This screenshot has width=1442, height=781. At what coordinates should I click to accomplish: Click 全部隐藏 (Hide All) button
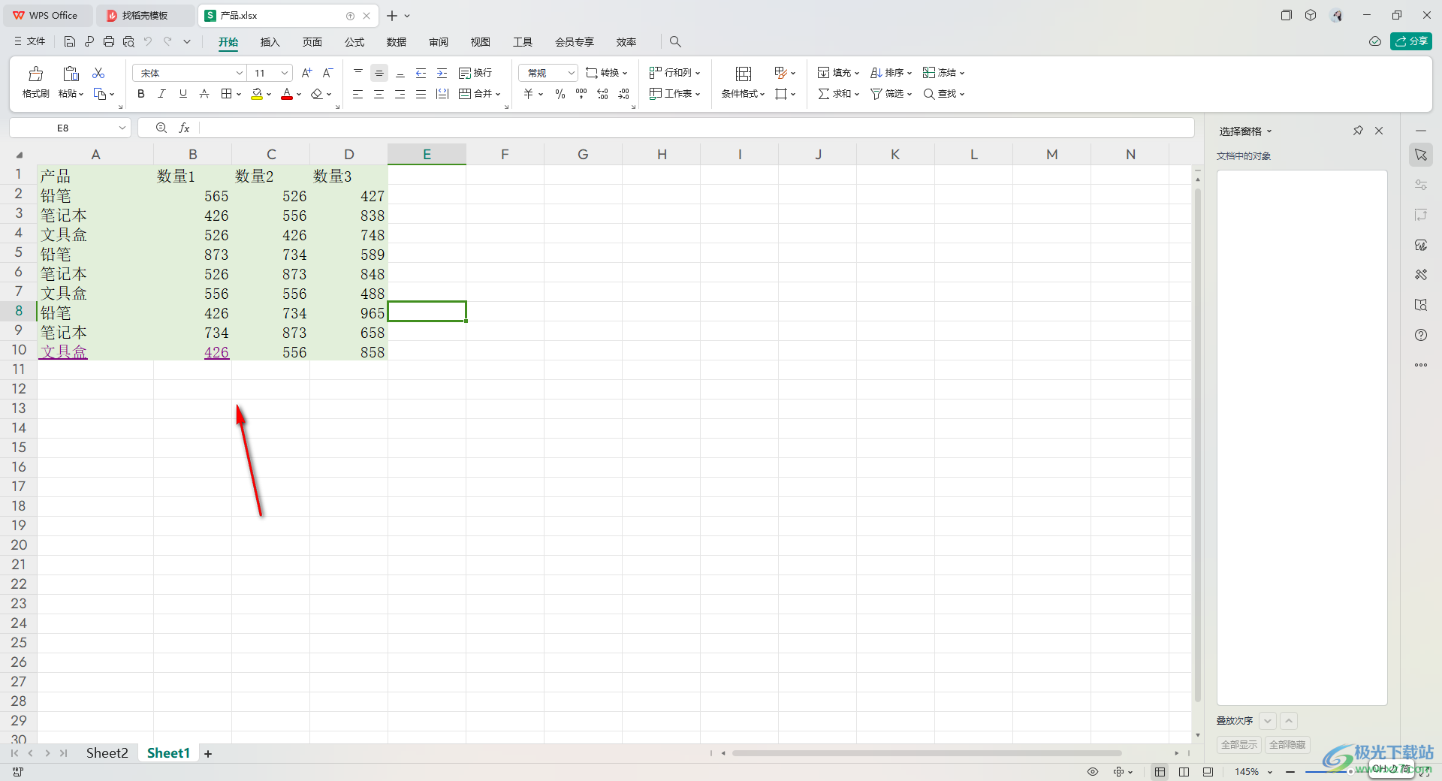point(1287,745)
